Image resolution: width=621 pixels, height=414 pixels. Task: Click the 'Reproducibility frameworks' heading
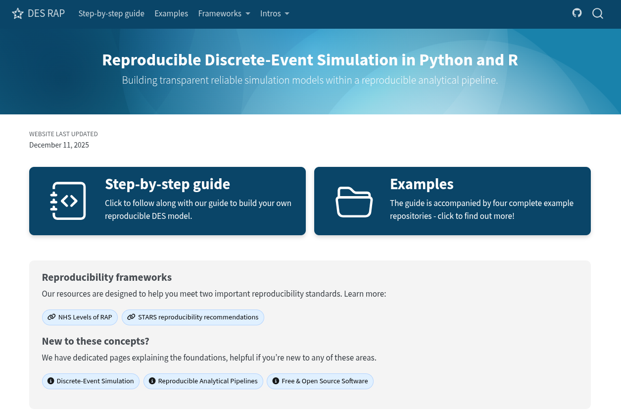point(107,277)
